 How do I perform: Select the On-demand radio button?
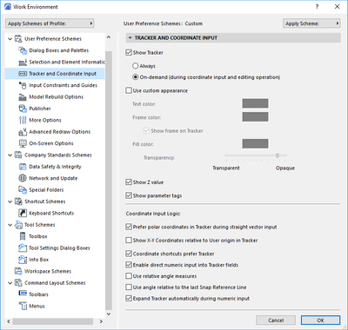(x=135, y=77)
